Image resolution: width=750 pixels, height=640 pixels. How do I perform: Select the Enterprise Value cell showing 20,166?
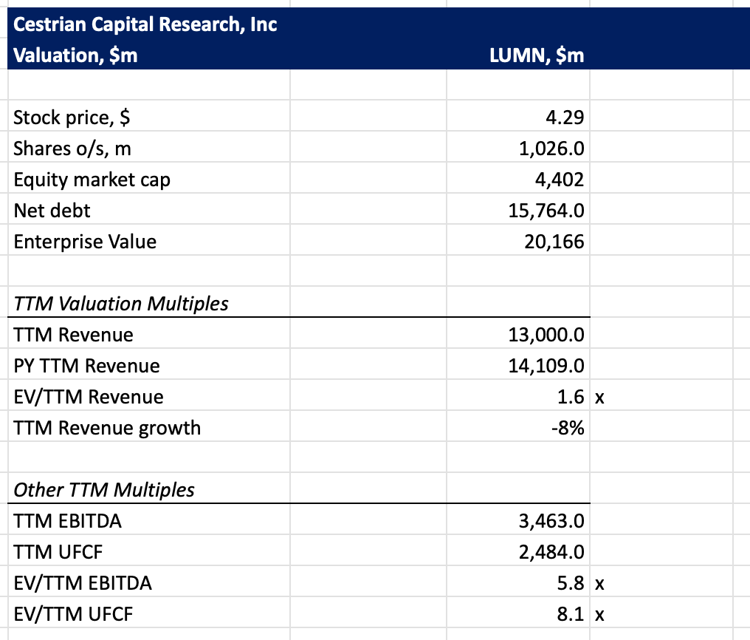554,242
